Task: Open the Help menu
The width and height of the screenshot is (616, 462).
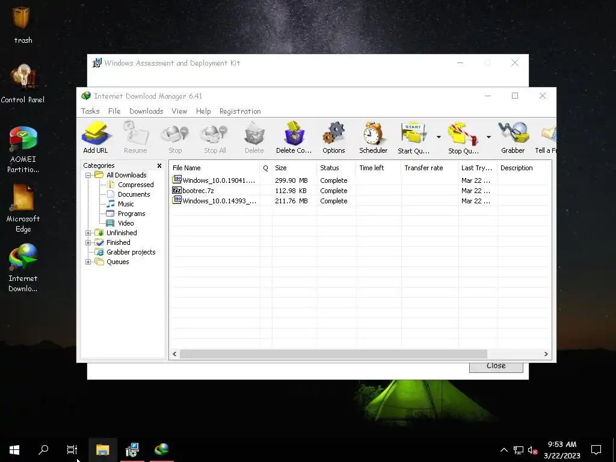Action: click(203, 111)
